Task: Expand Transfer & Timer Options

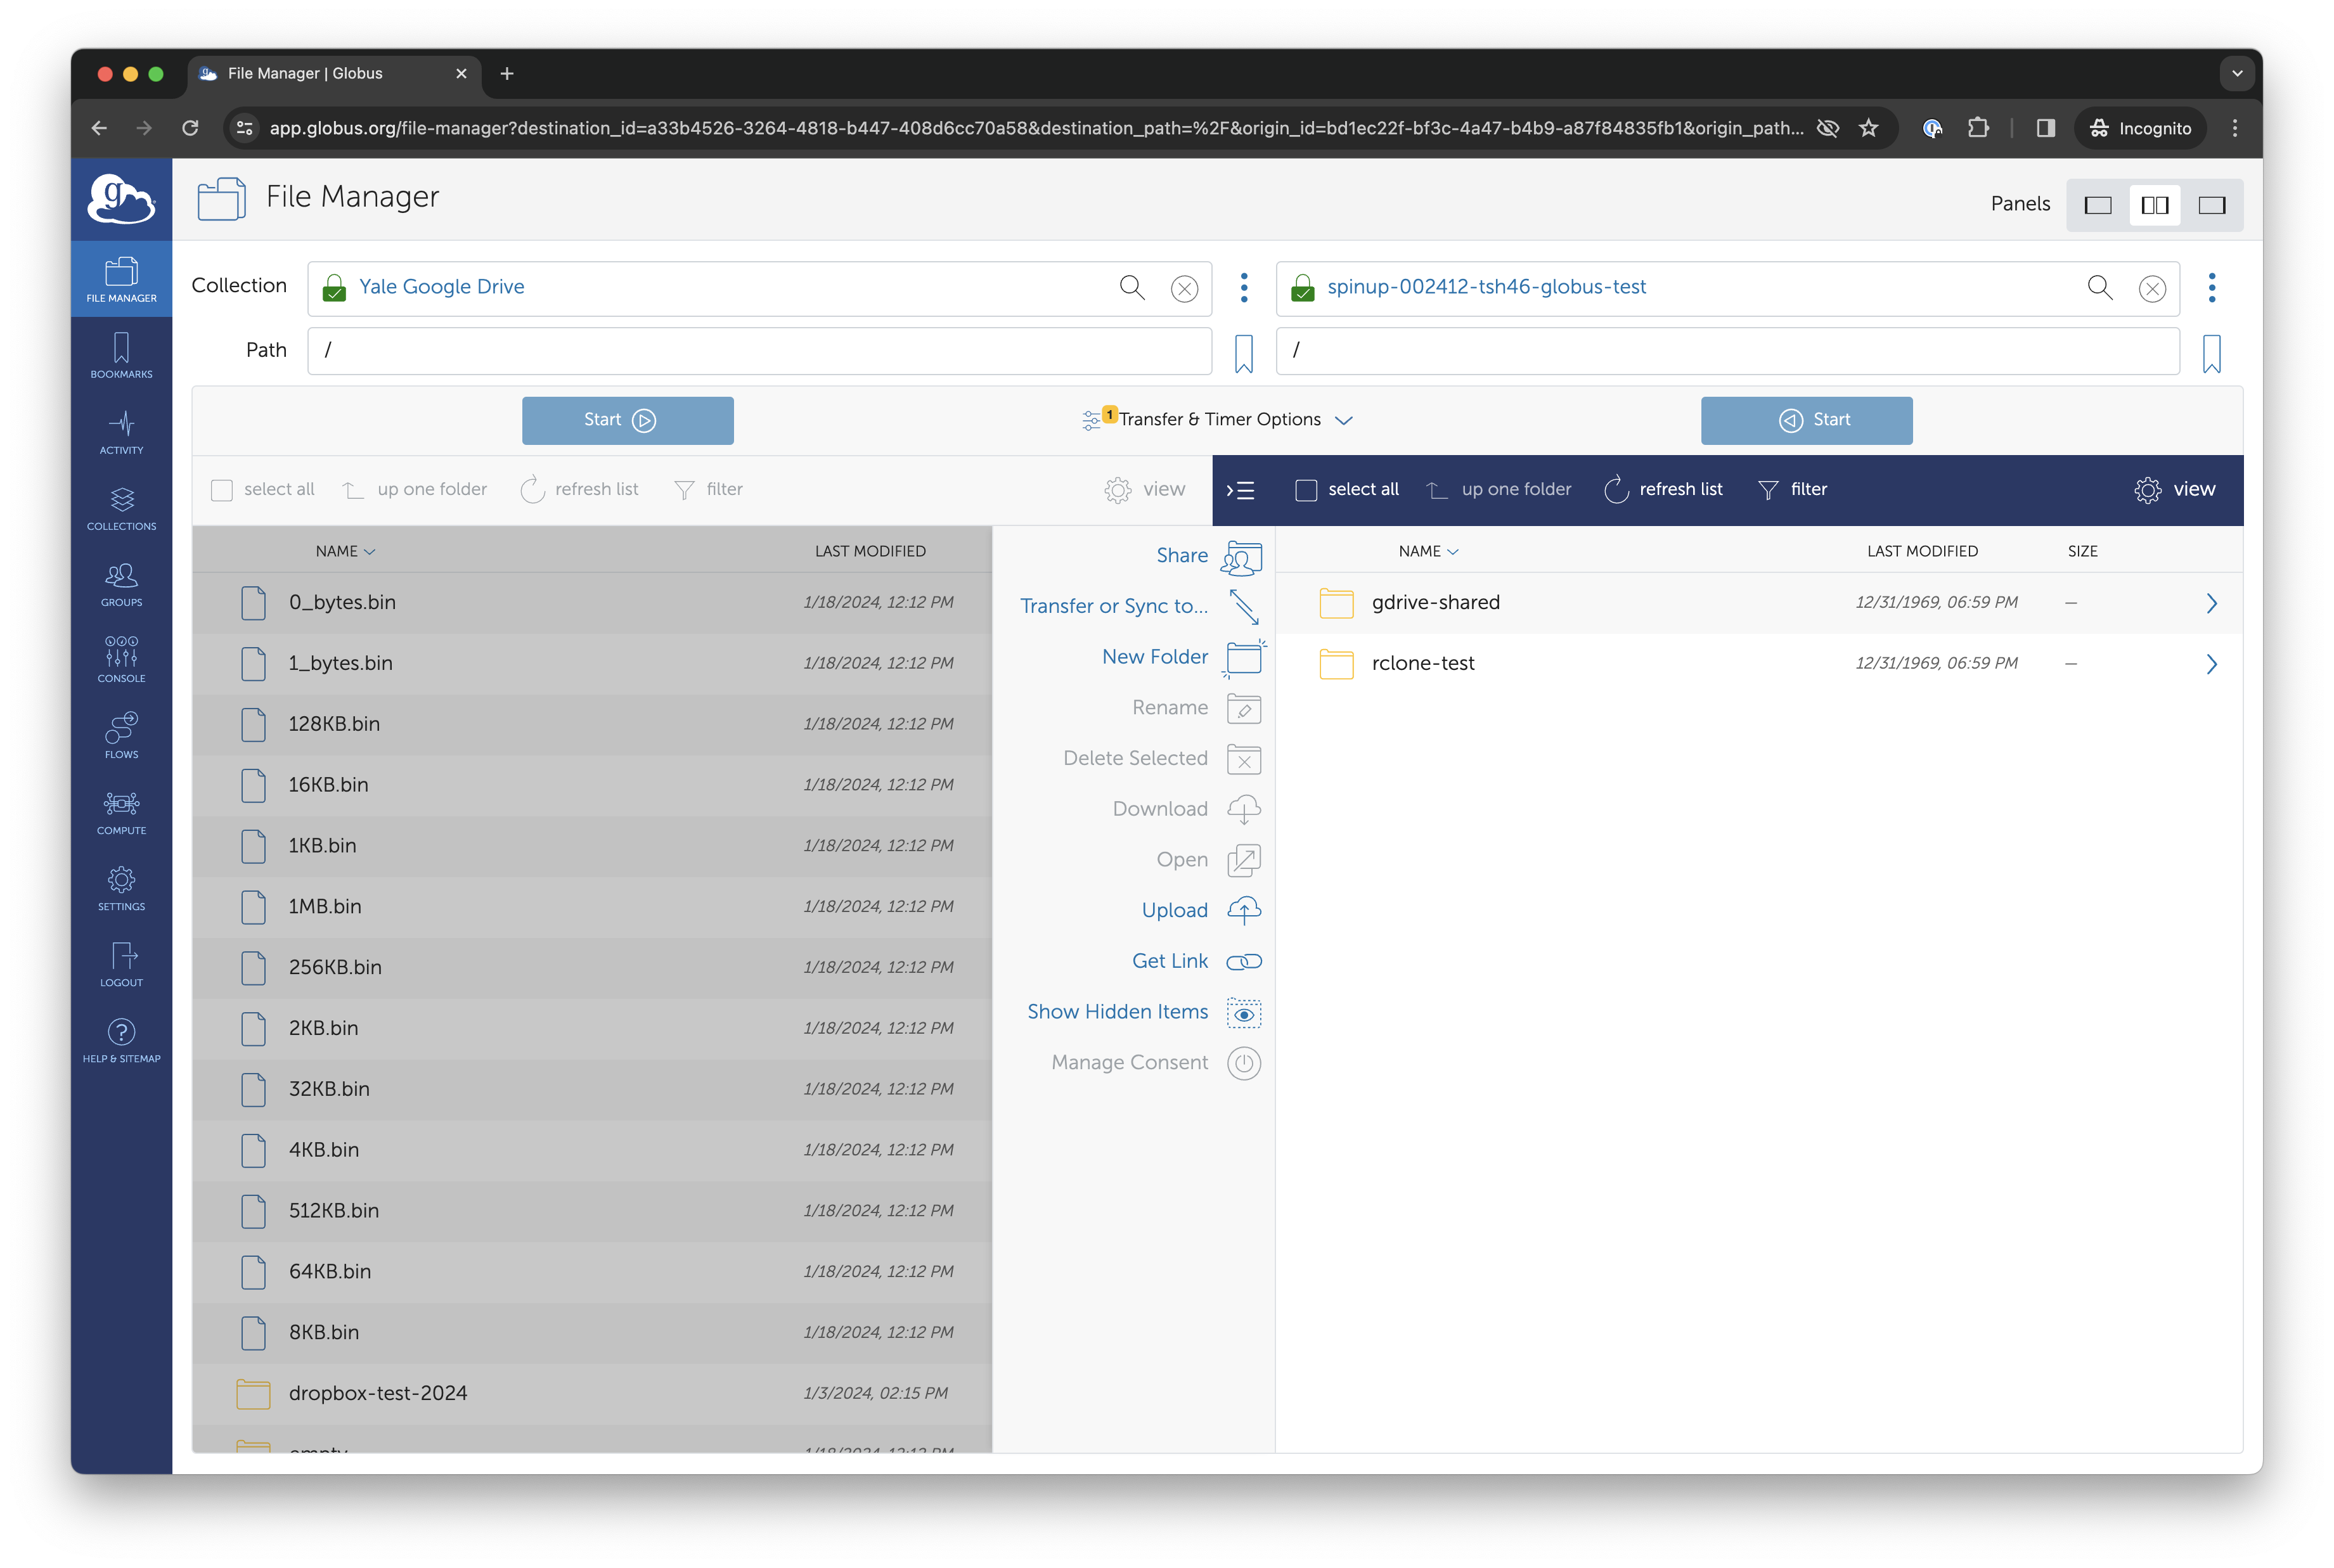Action: click(x=1218, y=420)
